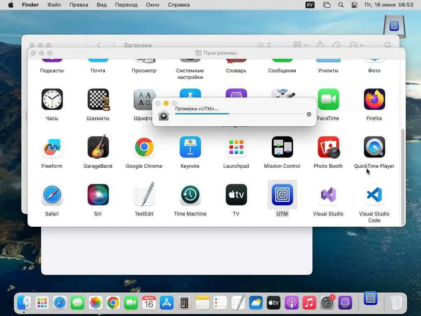This screenshot has height=316, width=421.
Task: Select the Siri app icon
Action: [98, 195]
